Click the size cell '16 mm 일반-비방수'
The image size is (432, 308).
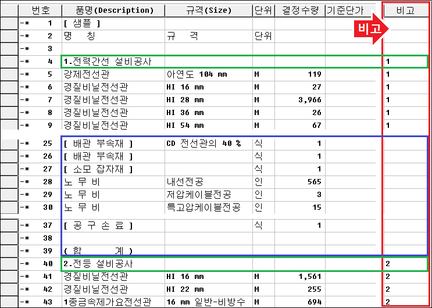pyautogui.click(x=209, y=302)
